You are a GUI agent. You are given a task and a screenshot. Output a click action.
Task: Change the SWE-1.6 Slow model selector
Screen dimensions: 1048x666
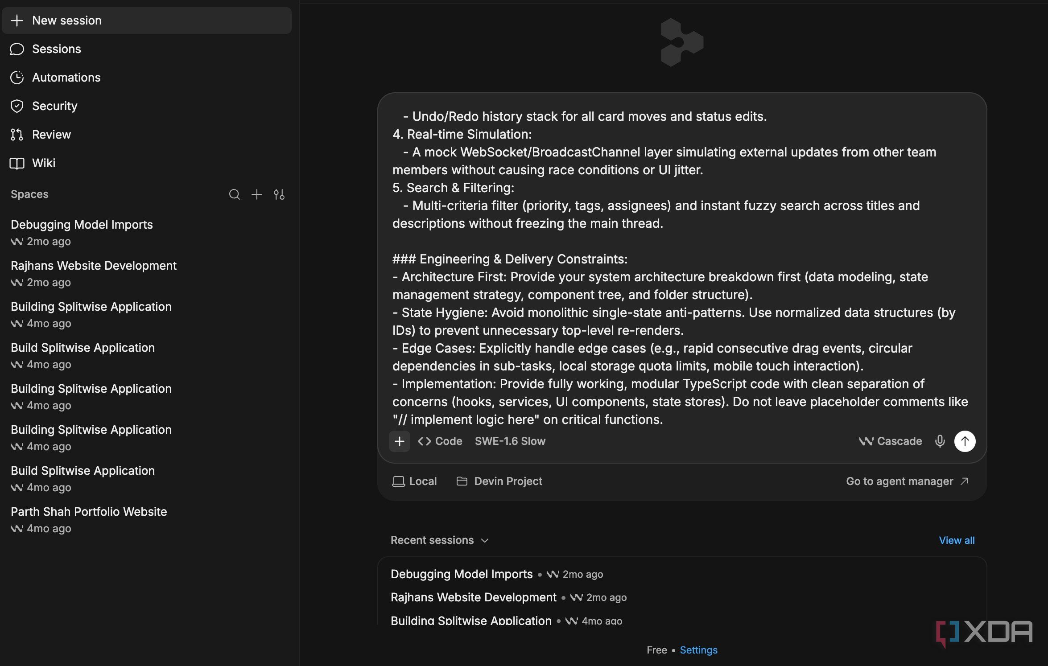510,441
